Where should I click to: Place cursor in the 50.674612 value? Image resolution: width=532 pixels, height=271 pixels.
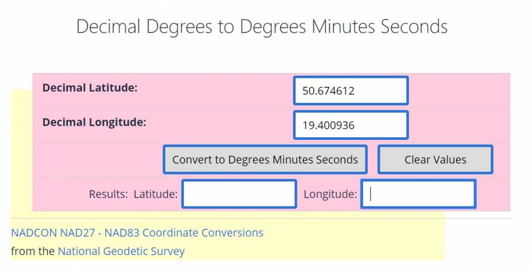coord(328,91)
